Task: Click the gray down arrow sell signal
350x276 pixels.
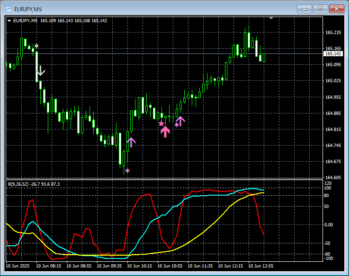Action: [x=41, y=70]
